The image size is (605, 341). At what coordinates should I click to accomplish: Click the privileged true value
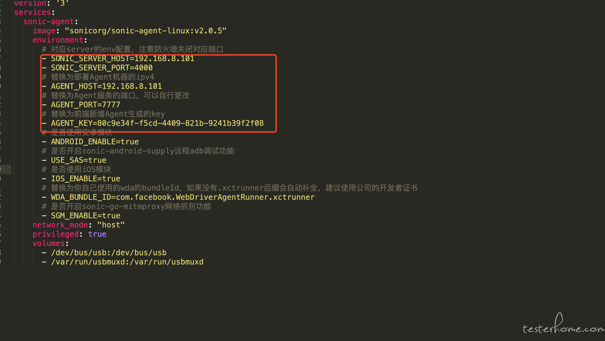(97, 234)
